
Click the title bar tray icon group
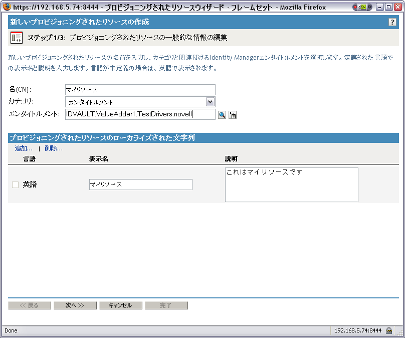(x=362, y=7)
